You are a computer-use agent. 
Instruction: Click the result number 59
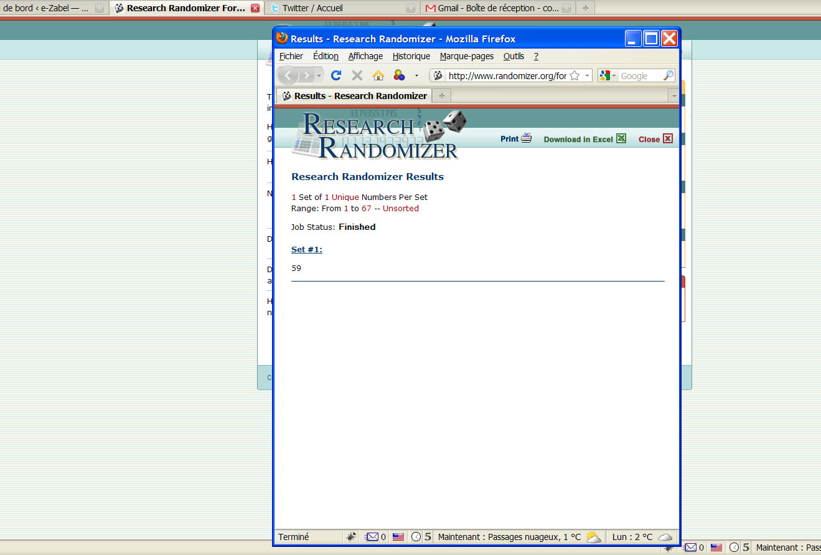(296, 268)
